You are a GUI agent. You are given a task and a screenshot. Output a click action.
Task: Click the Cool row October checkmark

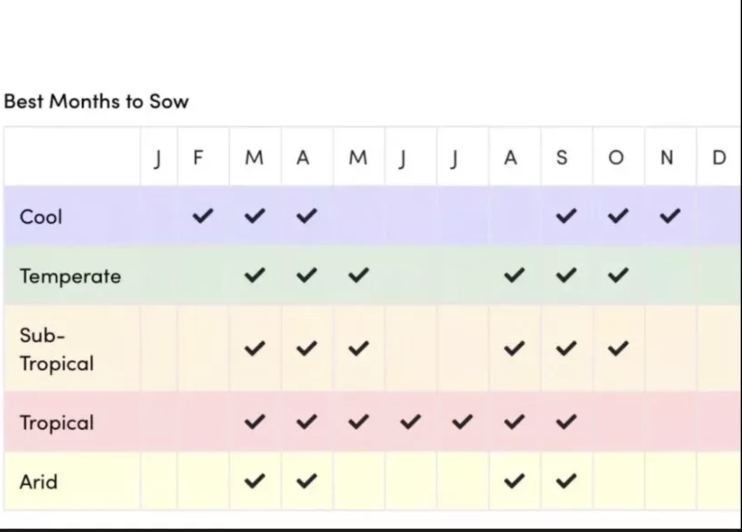pyautogui.click(x=618, y=216)
